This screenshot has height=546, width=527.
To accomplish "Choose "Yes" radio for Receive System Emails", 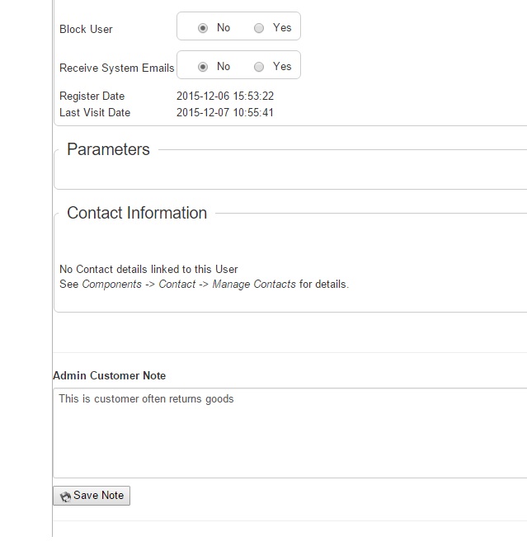I will click(259, 67).
